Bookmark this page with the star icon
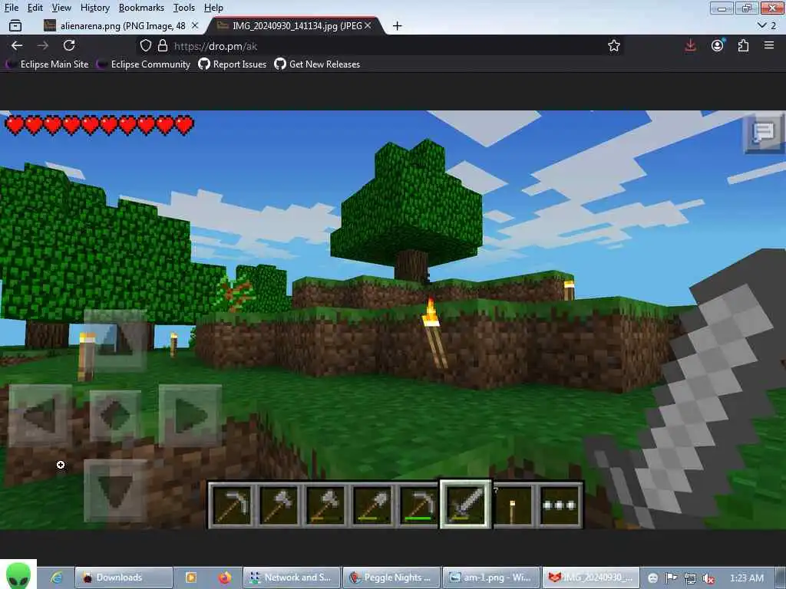This screenshot has height=589, width=786. 613,46
